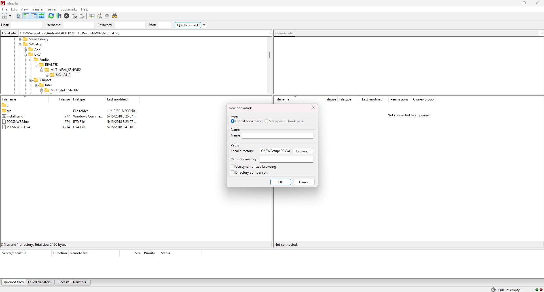The width and height of the screenshot is (544, 292).
Task: Cancel the current operation
Action: click(x=67, y=16)
